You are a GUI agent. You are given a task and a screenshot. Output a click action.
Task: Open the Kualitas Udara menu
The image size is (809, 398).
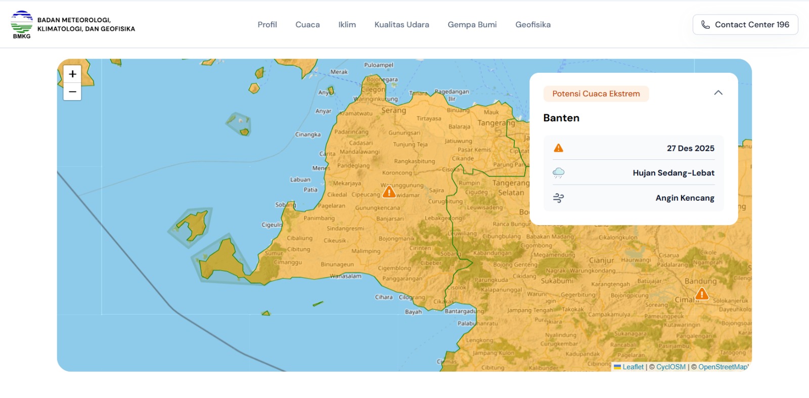tap(401, 25)
